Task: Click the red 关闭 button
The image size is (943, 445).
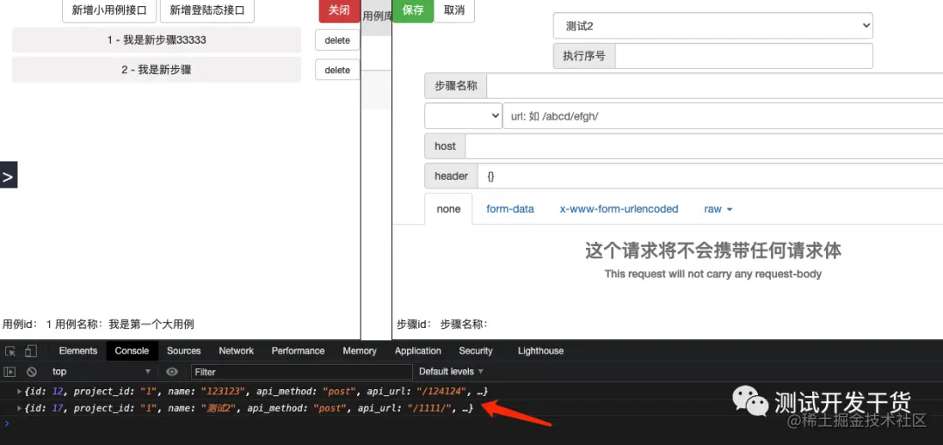Action: [339, 10]
